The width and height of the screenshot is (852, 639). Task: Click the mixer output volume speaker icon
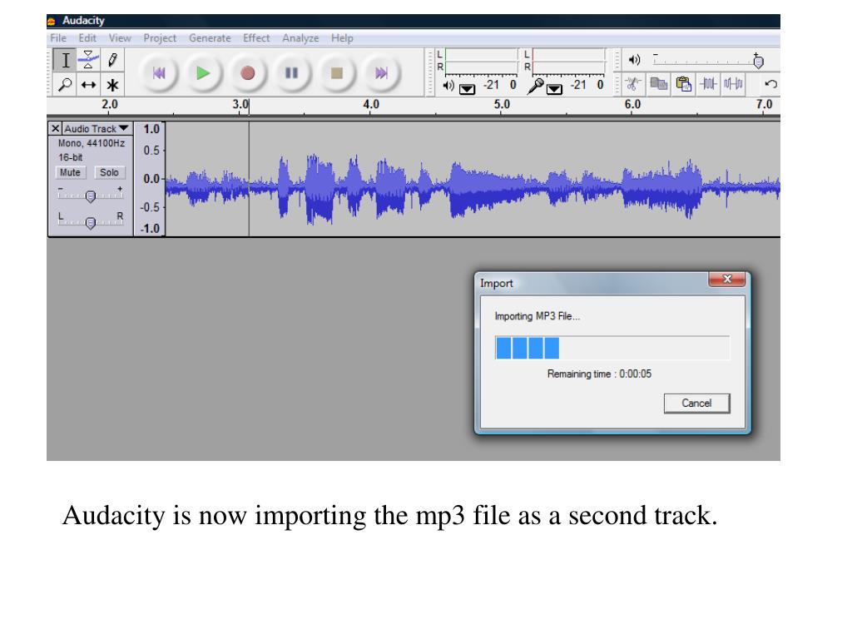[634, 60]
